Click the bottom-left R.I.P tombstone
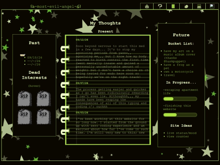Image resolution: width=220 pixels, height=165 pixels. (24, 117)
